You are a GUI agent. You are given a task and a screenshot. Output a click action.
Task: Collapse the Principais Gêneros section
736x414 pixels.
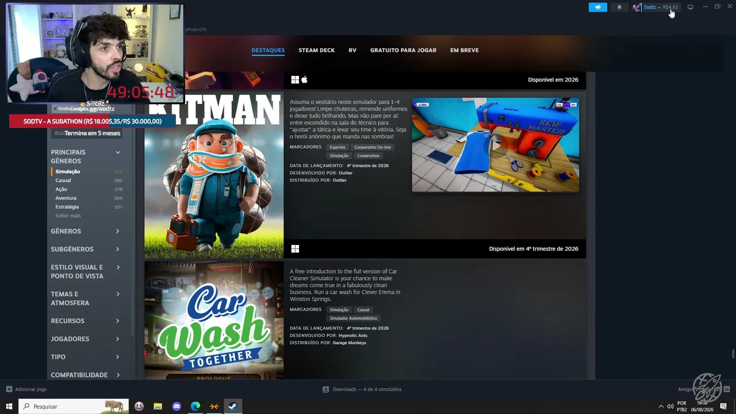click(x=118, y=152)
